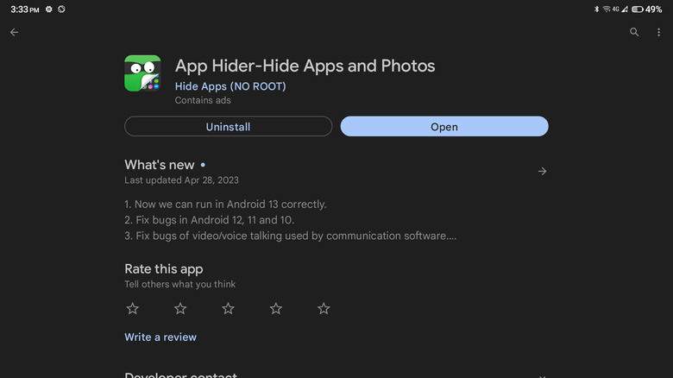Rate the app five stars
Image resolution: width=673 pixels, height=378 pixels.
(324, 308)
